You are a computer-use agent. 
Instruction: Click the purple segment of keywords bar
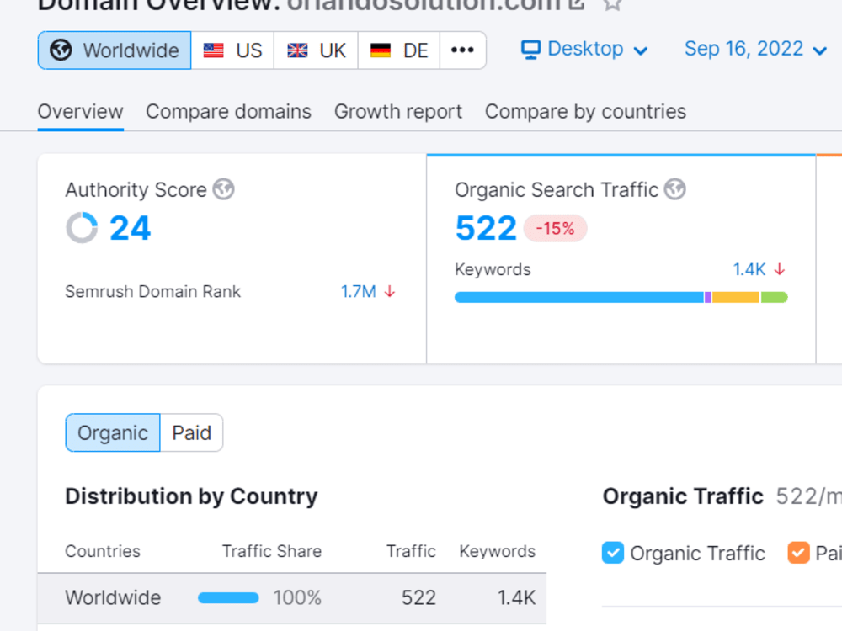coord(708,297)
